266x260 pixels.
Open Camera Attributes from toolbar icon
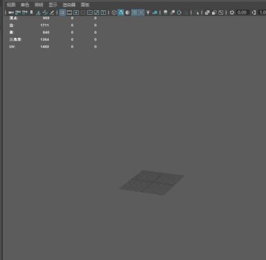[24, 13]
